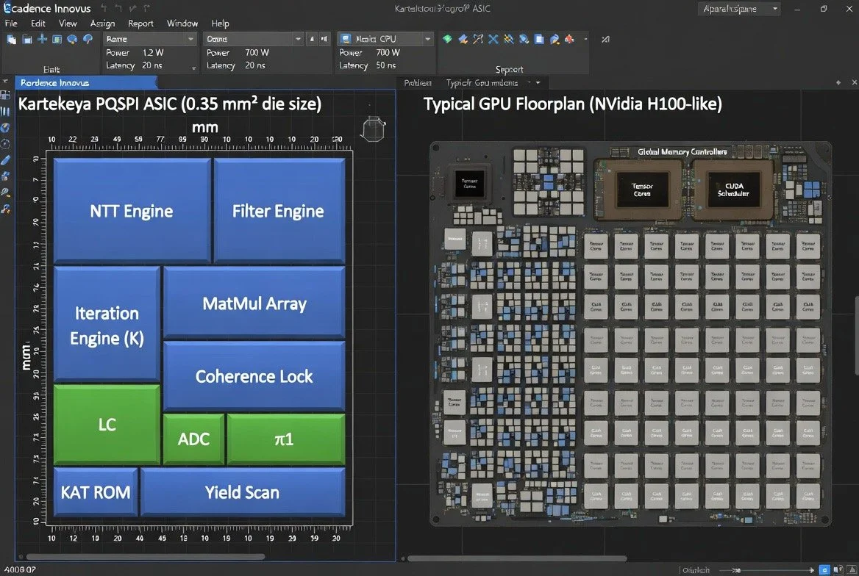This screenshot has width=859, height=576.
Task: Open the second 'Dame' dropdown
Action: 253,39
